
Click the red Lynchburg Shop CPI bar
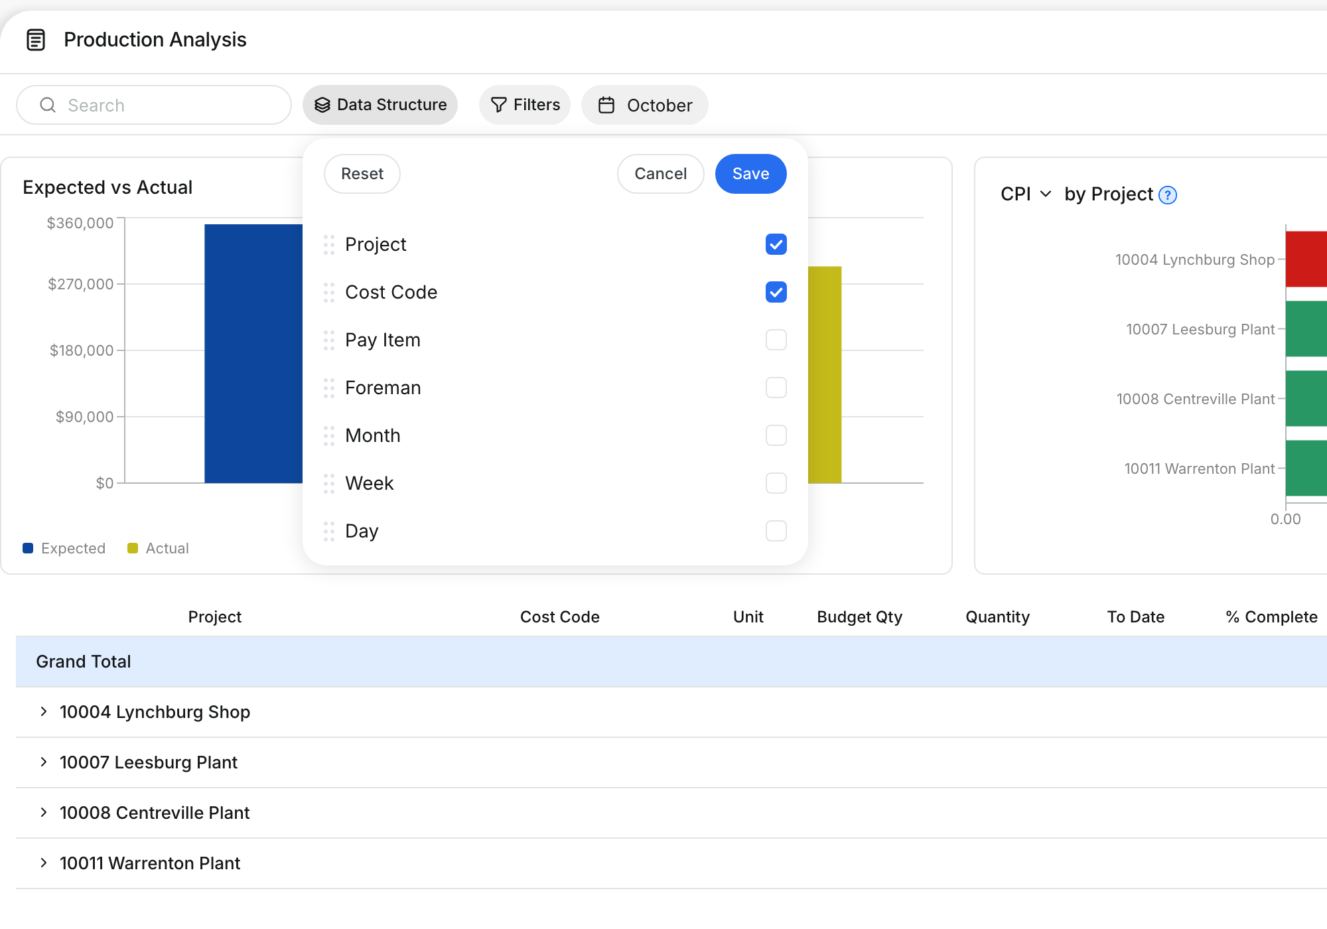point(1306,259)
